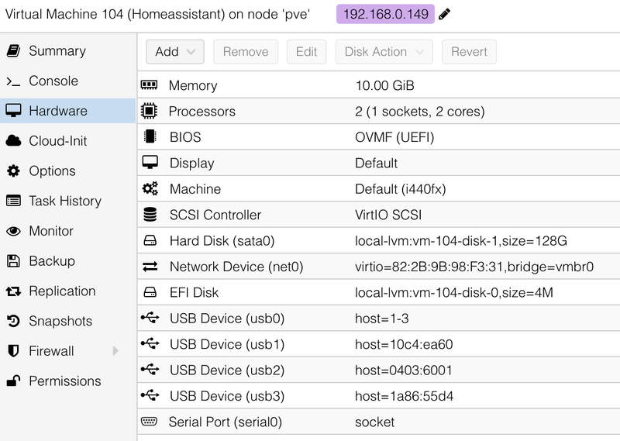
Task: Click the purple 192.168.0.149 tag
Action: (385, 14)
